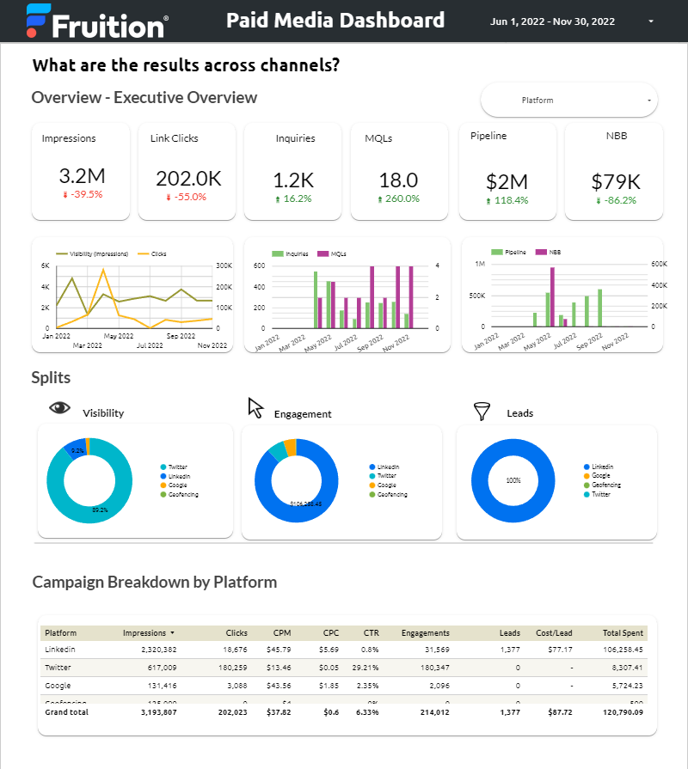Click the green up arrow beside 260.0%
688x769 pixels.
point(380,199)
